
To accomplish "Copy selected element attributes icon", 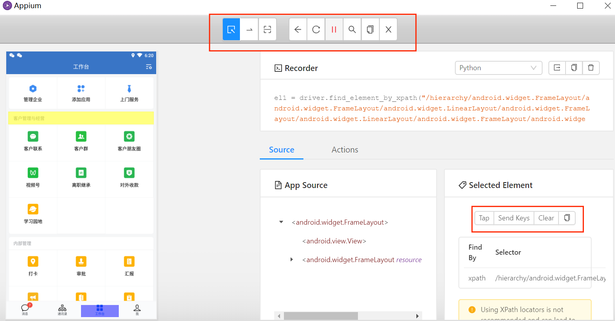I will pos(567,218).
